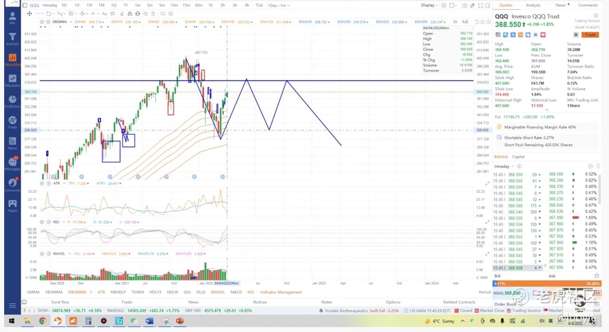Image resolution: width=609 pixels, height=332 pixels.
Task: Toggle the left panel icon before QQQ
Action: 25,5
